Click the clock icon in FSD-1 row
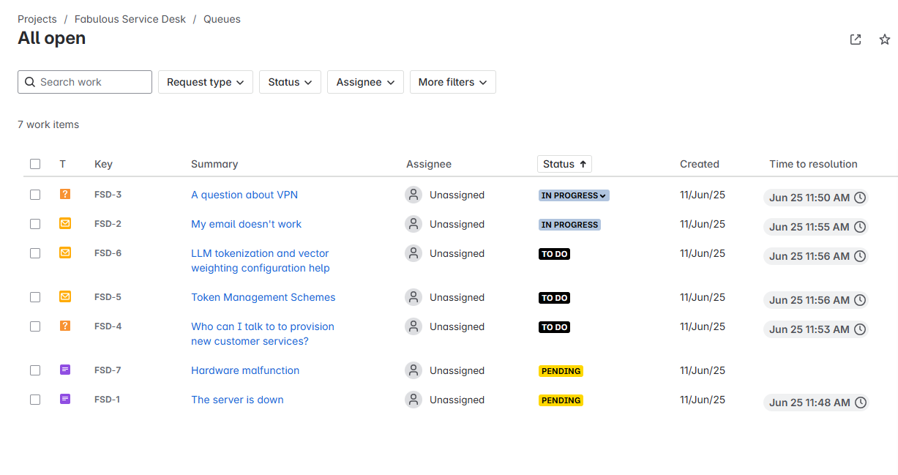Screen dimensions: 898x475 861,403
